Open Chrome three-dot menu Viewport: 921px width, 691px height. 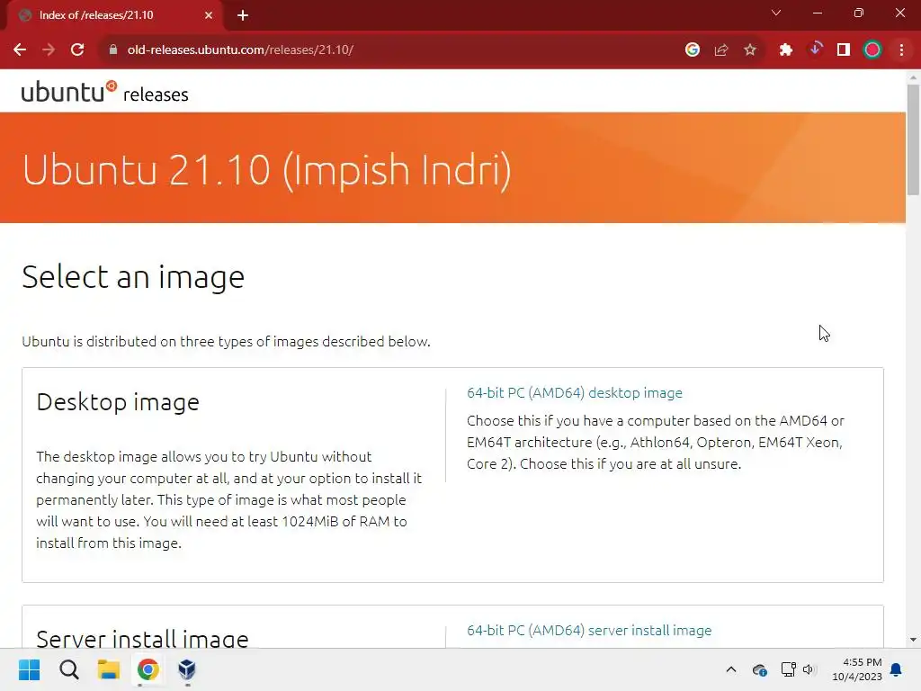tap(901, 50)
